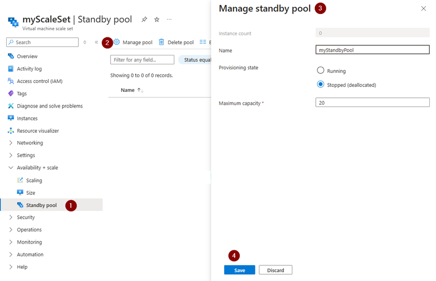
Task: Click the Scaling icon in sidebar
Action: [20, 180]
